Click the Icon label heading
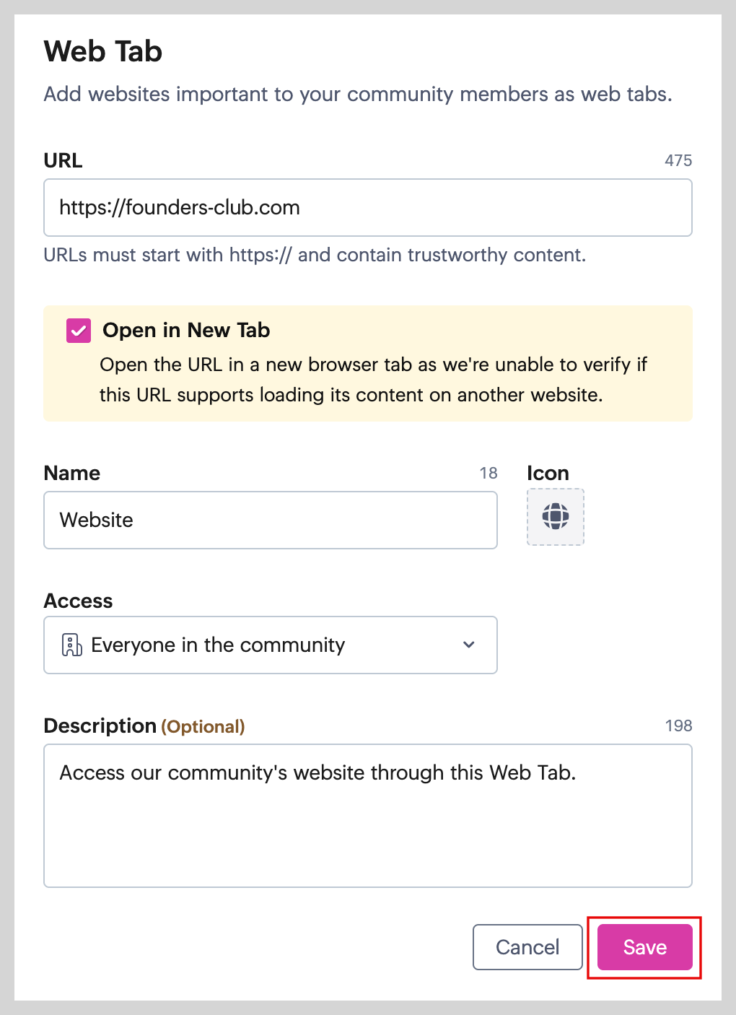Image resolution: width=736 pixels, height=1015 pixels. click(x=548, y=473)
